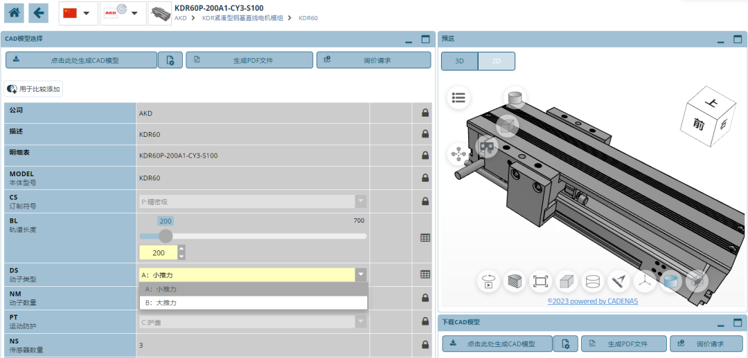Image resolution: width=748 pixels, height=358 pixels.
Task: Toggle the coordinate axes icon
Action: click(x=645, y=281)
